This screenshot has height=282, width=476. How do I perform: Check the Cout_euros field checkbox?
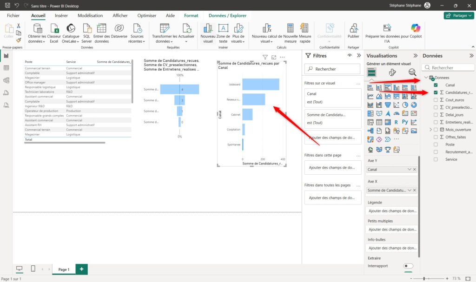coord(436,100)
